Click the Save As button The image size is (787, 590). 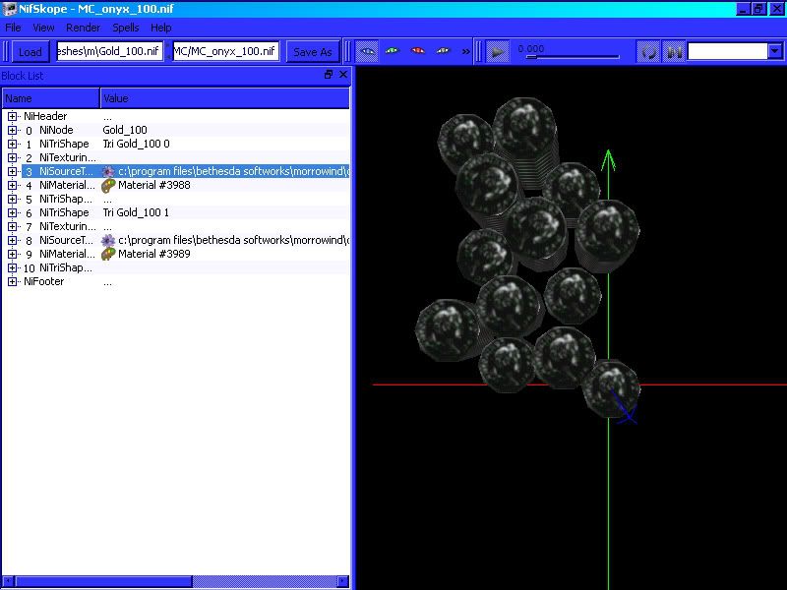click(x=312, y=52)
